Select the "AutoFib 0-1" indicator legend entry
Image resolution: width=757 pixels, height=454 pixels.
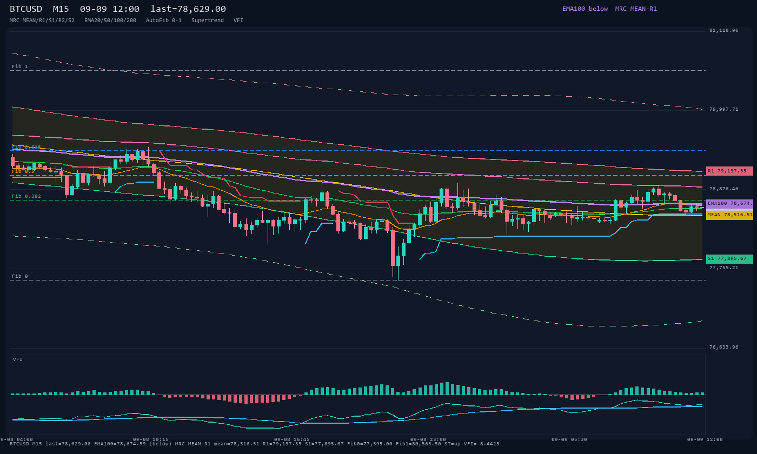[x=164, y=21]
